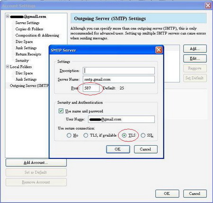Screen dimensions: 213x203
Task: Open Composition & Addressing settings
Action: point(37,36)
